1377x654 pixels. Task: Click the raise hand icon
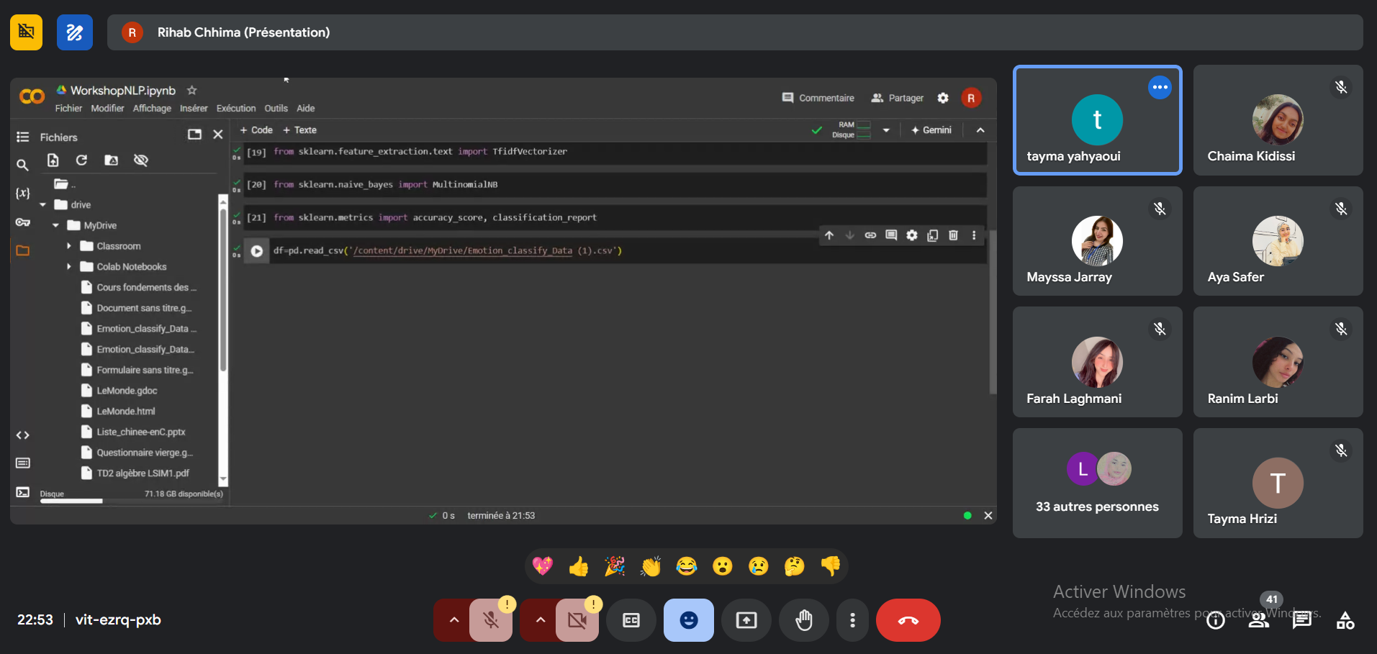click(x=803, y=620)
